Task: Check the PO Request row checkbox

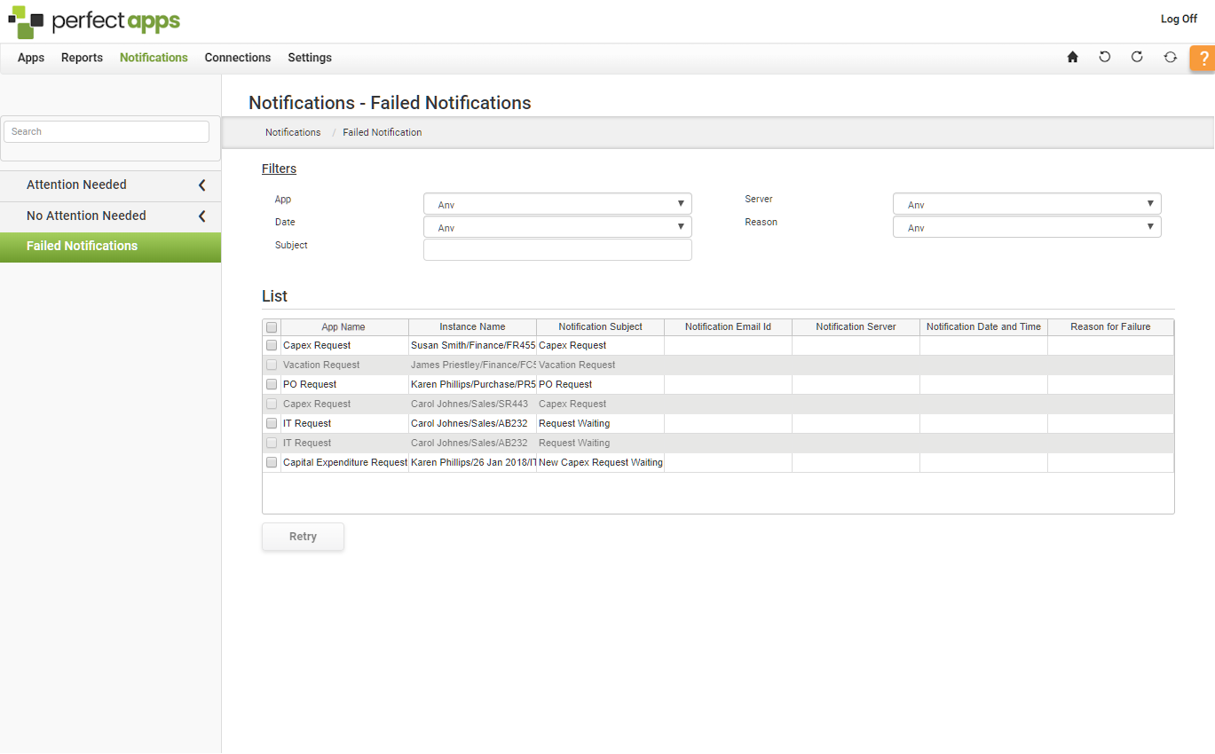Action: (x=272, y=385)
